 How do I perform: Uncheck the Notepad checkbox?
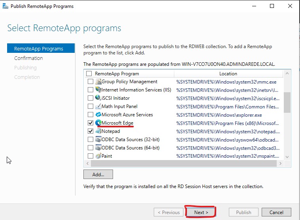click(90, 131)
